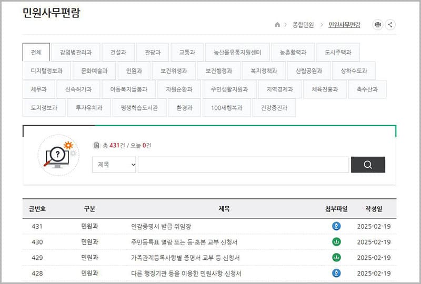Download the attachment for post 429

(x=337, y=258)
